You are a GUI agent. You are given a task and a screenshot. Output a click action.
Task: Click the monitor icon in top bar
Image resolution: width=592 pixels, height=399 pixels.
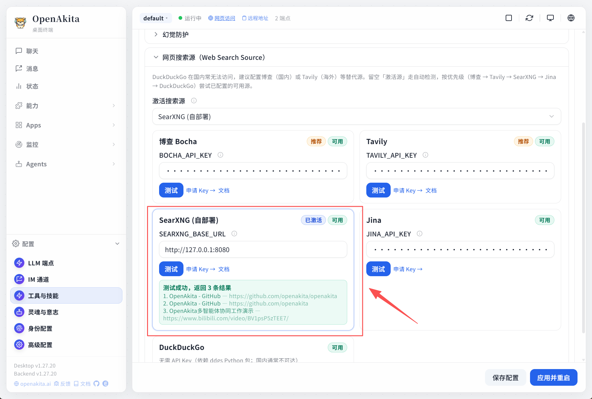click(x=550, y=18)
